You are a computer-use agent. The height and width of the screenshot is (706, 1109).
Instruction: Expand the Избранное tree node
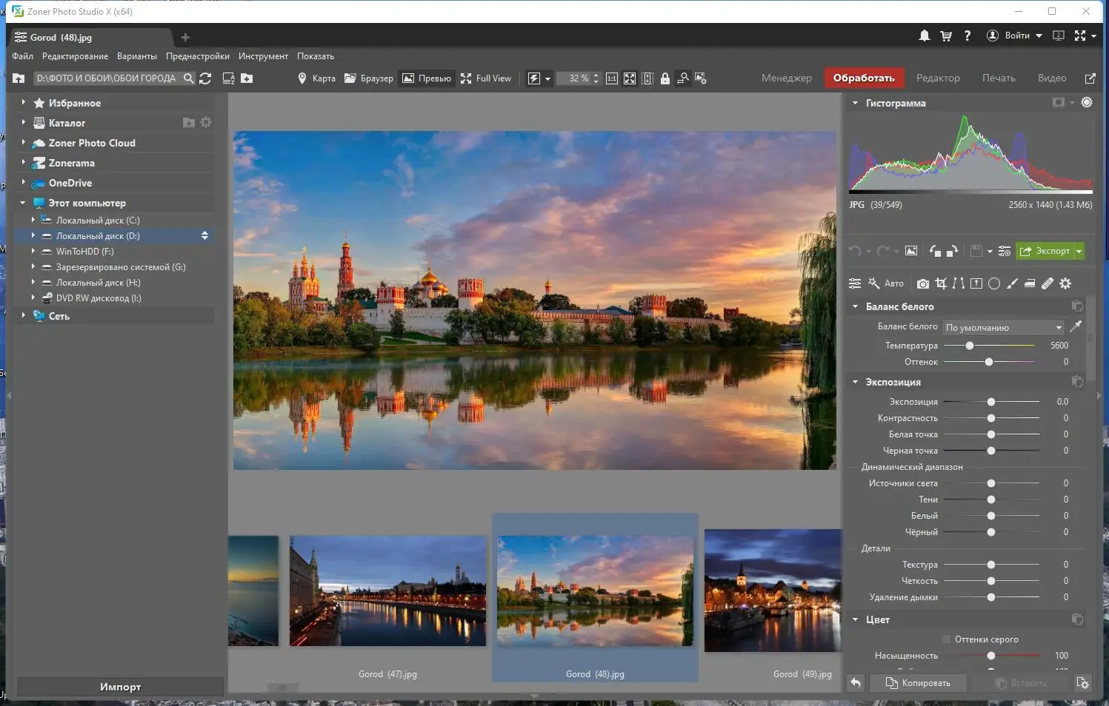pos(23,103)
